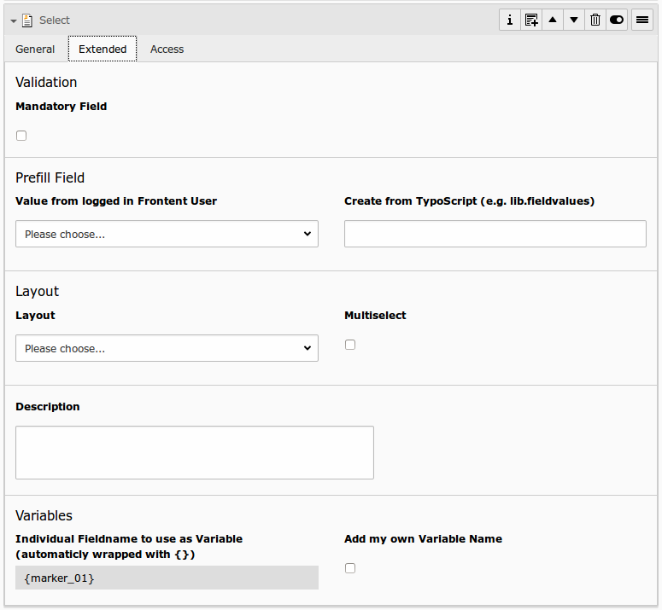Click the document icon beside Select title
Image resolution: width=662 pixels, height=610 pixels.
[x=27, y=20]
